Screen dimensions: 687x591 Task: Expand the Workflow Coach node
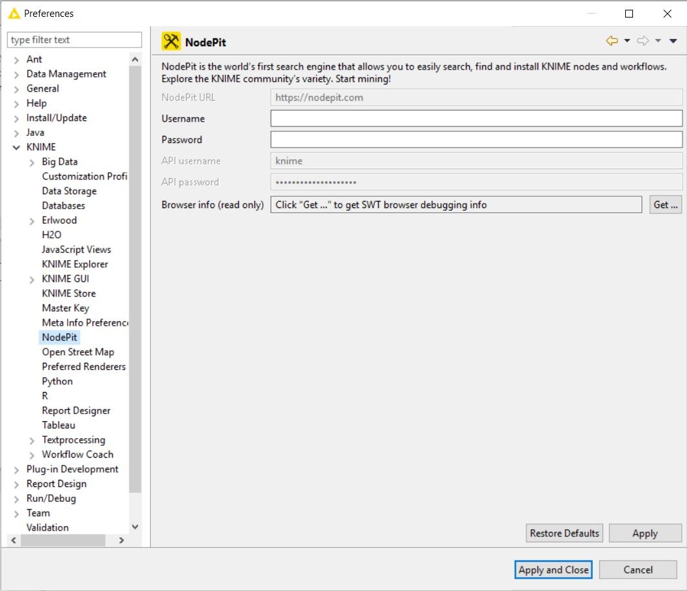coord(33,455)
